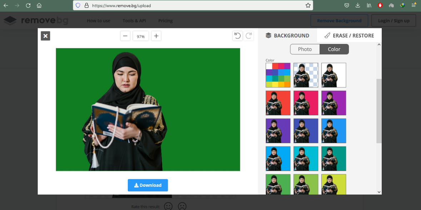This screenshot has height=210, width=421.
Task: Switch to the BACKGROUND tab
Action: pos(287,35)
